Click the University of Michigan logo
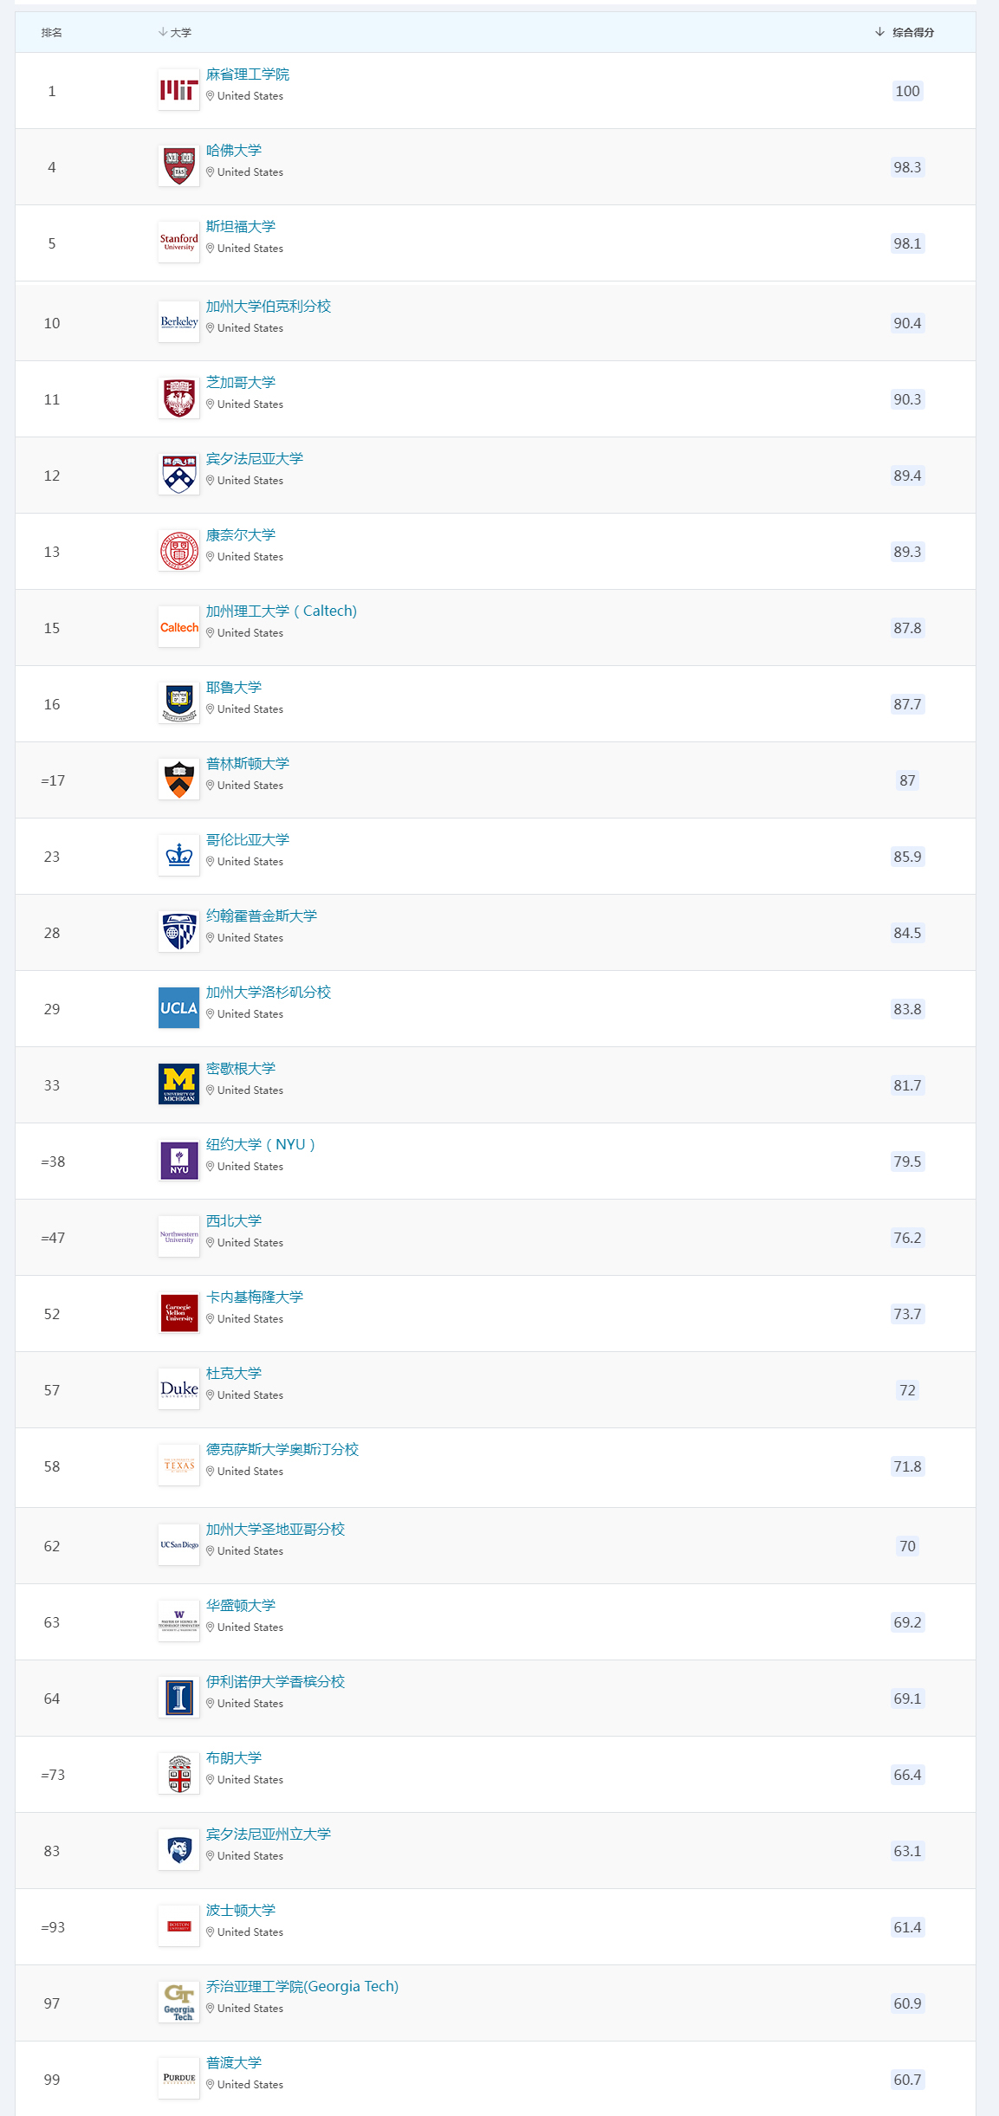This screenshot has height=2116, width=999. tap(178, 1084)
